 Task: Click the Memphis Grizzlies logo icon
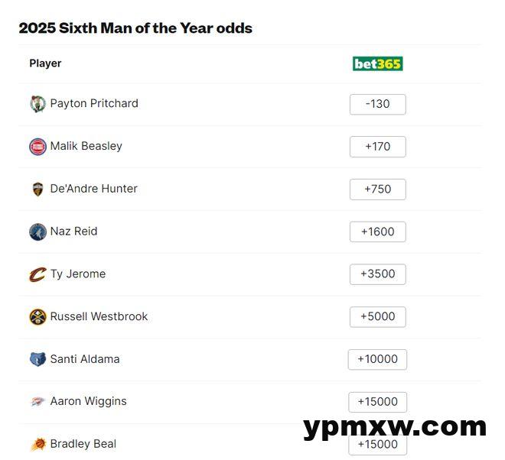[37, 359]
